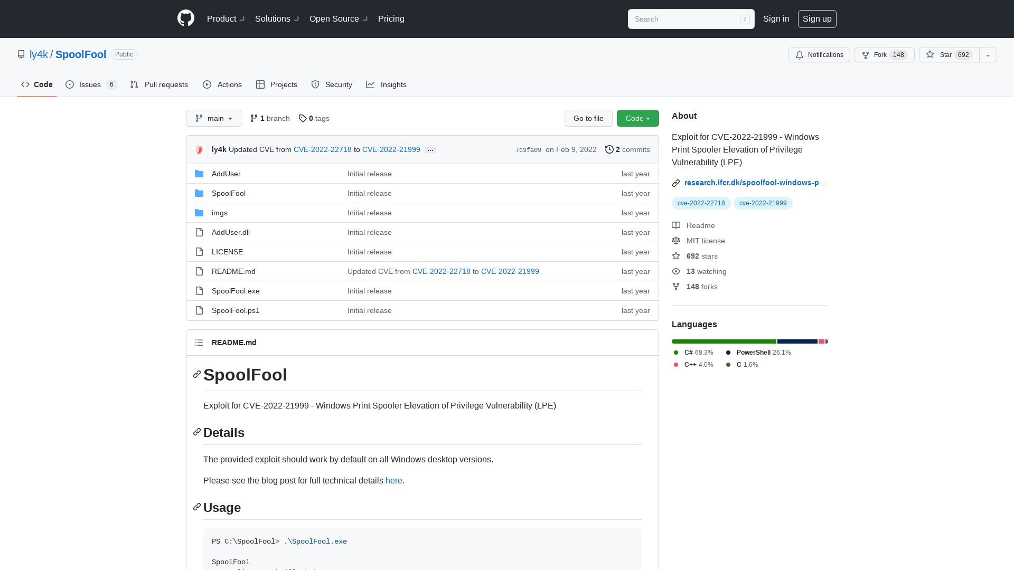
Task: Open the main branch selector dropdown
Action: (213, 118)
